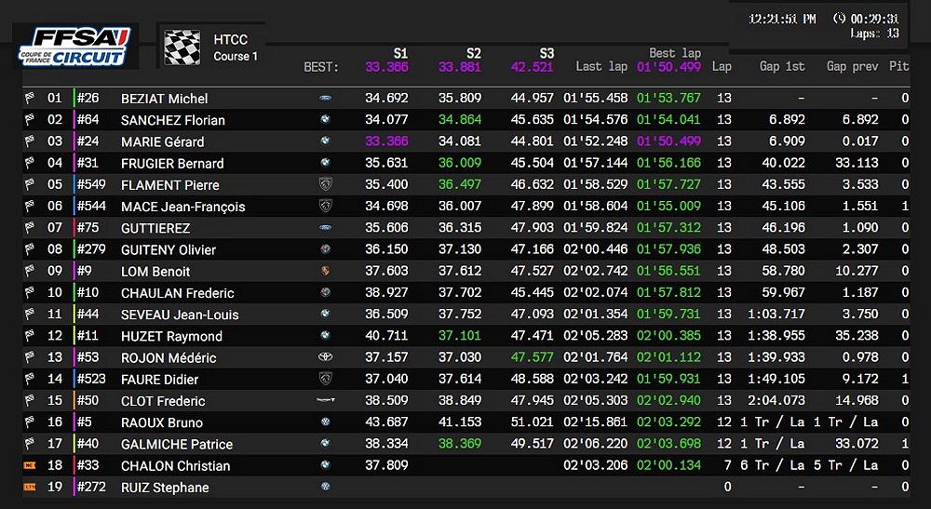Click the BMW logo in Sanchez Florian's row
The height and width of the screenshot is (509, 931).
(326, 120)
